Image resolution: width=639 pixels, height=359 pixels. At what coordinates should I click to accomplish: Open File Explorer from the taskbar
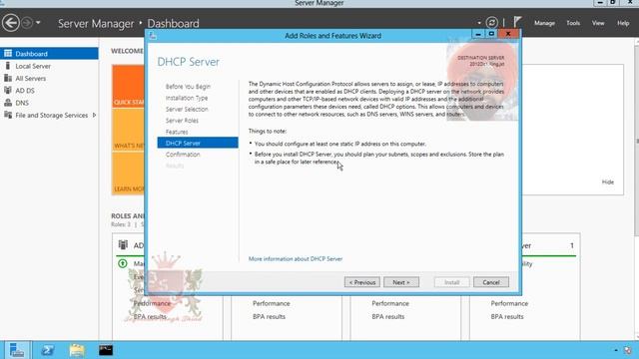(x=77, y=350)
